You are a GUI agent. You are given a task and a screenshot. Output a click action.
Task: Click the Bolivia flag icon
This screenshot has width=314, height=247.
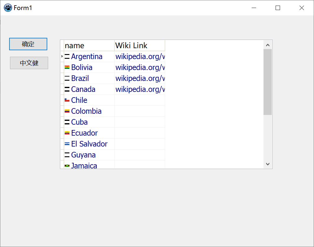click(x=67, y=67)
